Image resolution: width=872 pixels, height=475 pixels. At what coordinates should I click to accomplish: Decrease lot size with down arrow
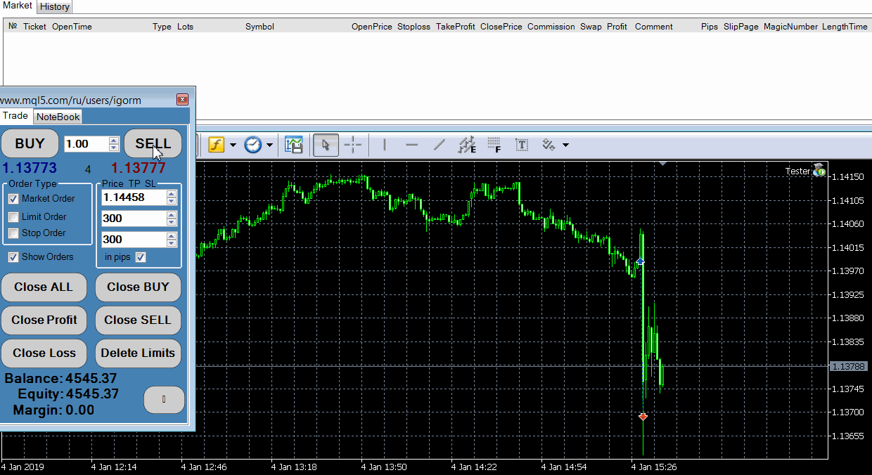pos(114,148)
